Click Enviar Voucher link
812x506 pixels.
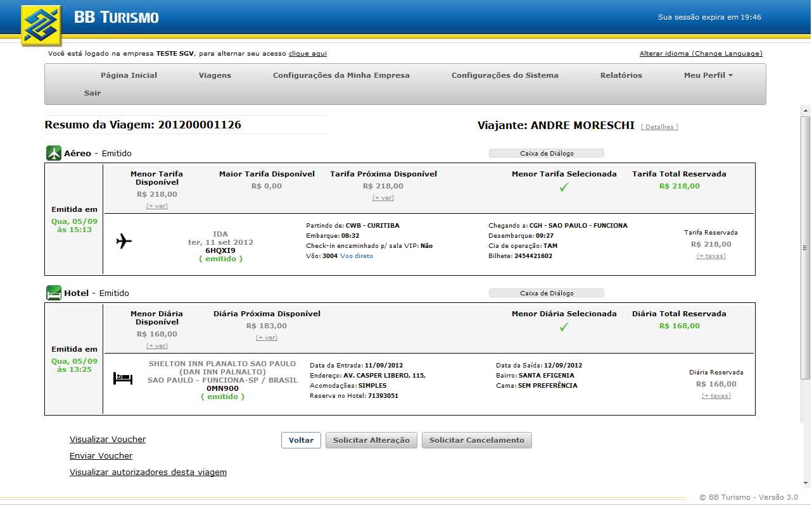click(101, 455)
